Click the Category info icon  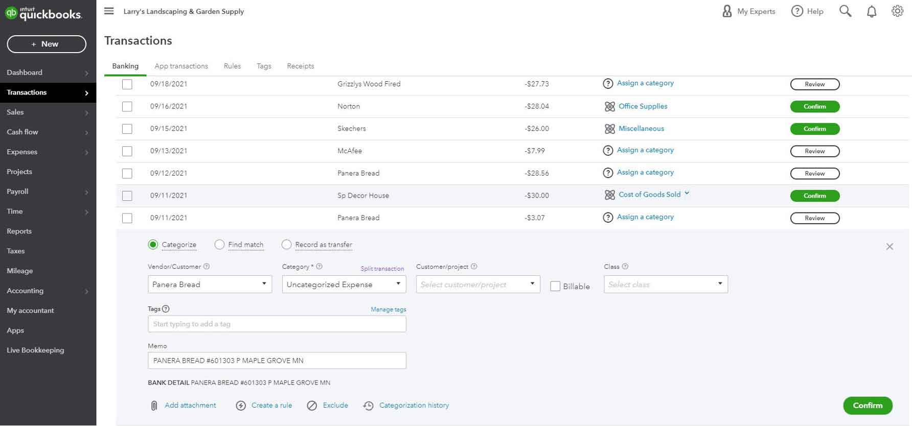coord(319,267)
